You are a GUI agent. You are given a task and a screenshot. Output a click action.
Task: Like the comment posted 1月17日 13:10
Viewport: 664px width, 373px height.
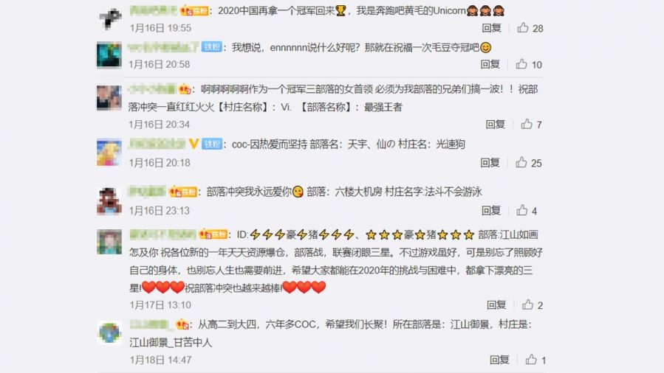point(527,304)
